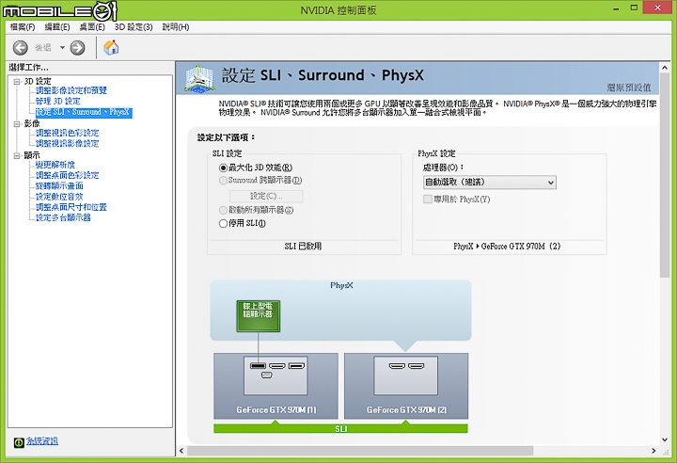Screen dimensions: 677x463
Task: Collapse the 3D 設定 tree node
Action: 17,81
